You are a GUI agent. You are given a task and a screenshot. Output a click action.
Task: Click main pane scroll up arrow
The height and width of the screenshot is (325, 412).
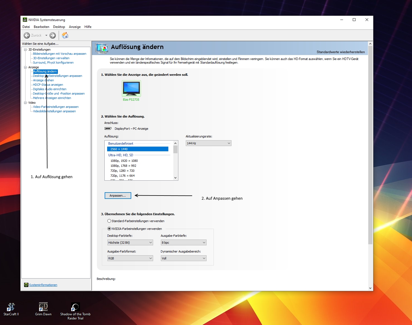[x=370, y=44]
